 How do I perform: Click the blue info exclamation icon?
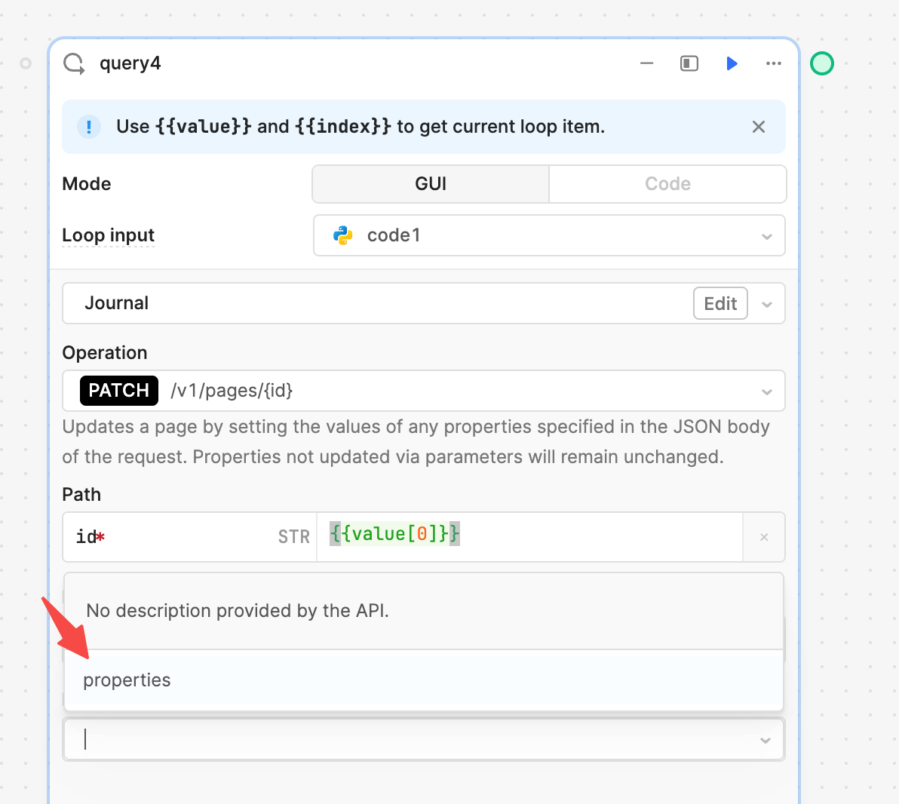tap(89, 127)
